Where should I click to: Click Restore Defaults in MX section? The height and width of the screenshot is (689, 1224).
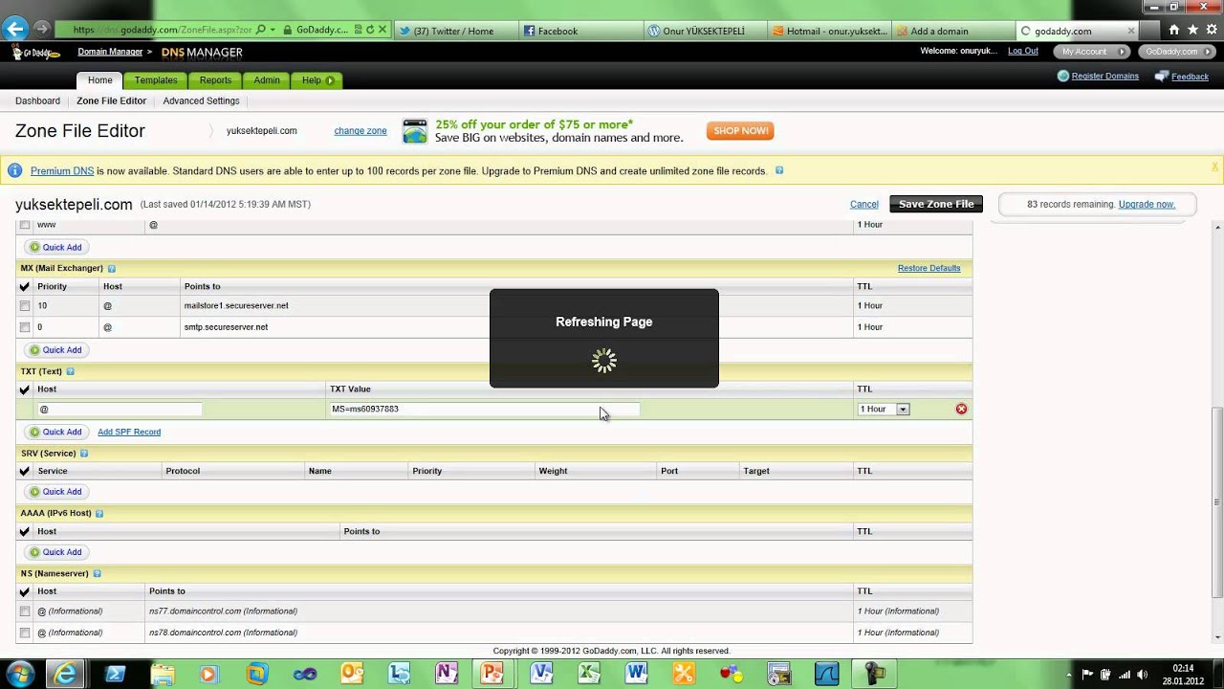click(929, 269)
